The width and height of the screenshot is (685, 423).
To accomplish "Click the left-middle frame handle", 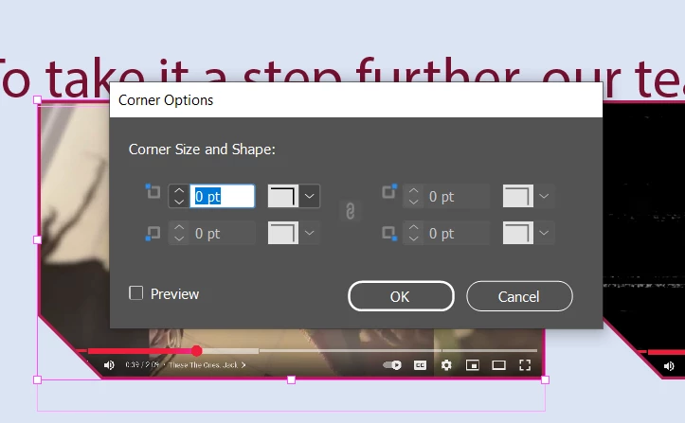I will coord(38,239).
